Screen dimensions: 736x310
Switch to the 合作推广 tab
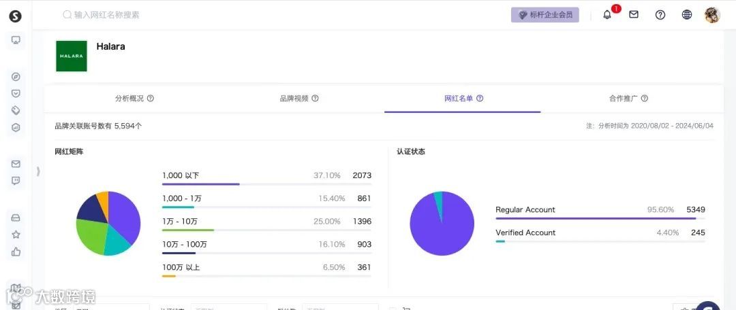click(x=624, y=99)
